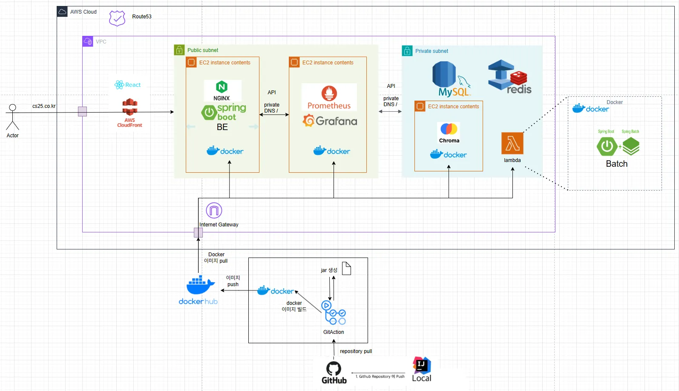Viewport: 679px width, 391px height.
Task: Click the AWS Cloud icon
Action: [x=62, y=12]
